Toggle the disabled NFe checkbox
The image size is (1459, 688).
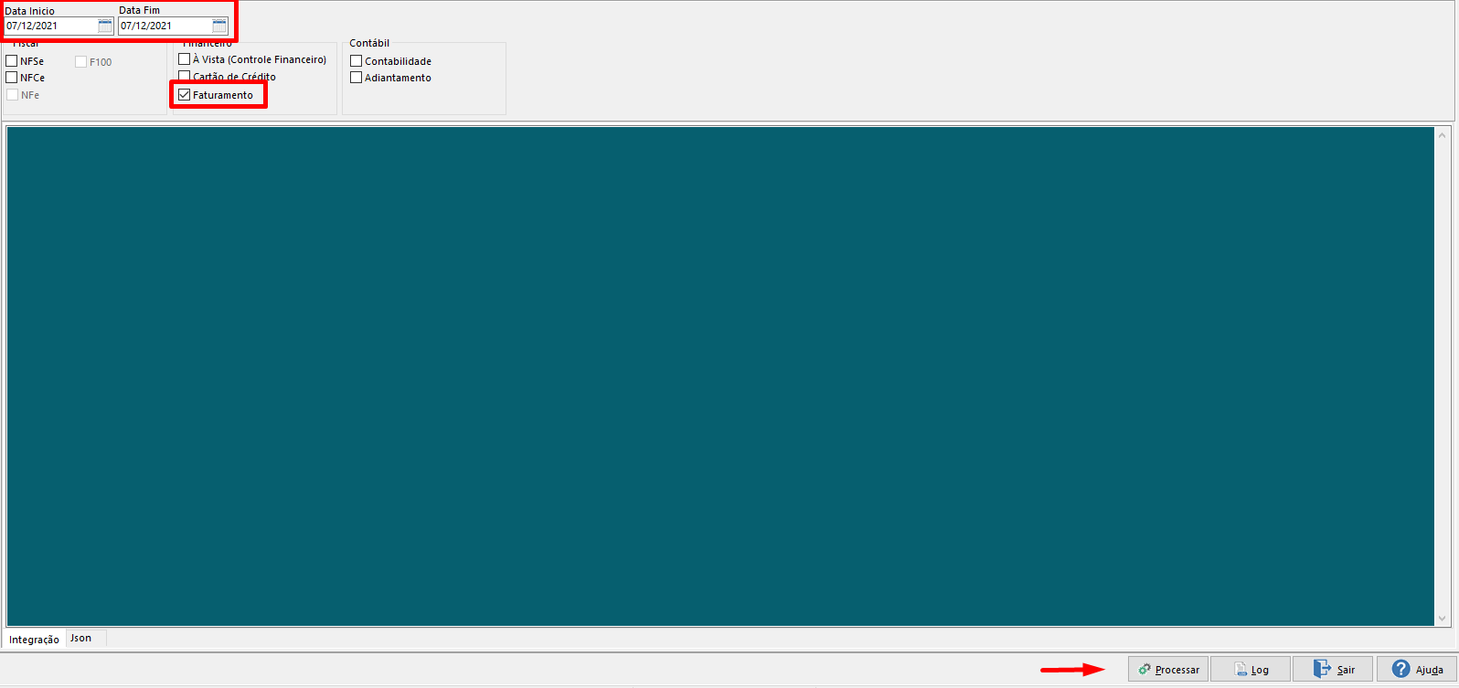click(12, 95)
